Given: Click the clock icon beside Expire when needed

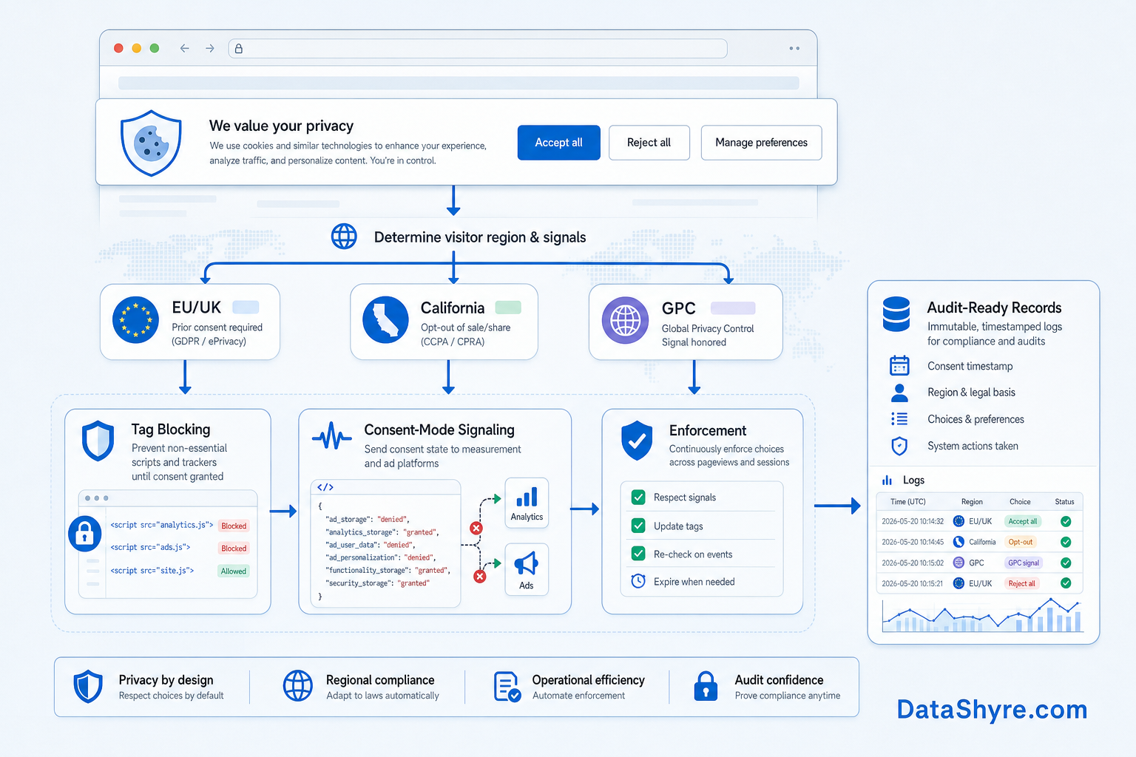Looking at the screenshot, I should click(x=638, y=581).
